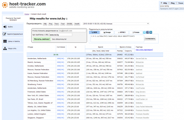Screen dimensions: 184x120
Task: Recheck using the Ping button
Action: [51, 24]
